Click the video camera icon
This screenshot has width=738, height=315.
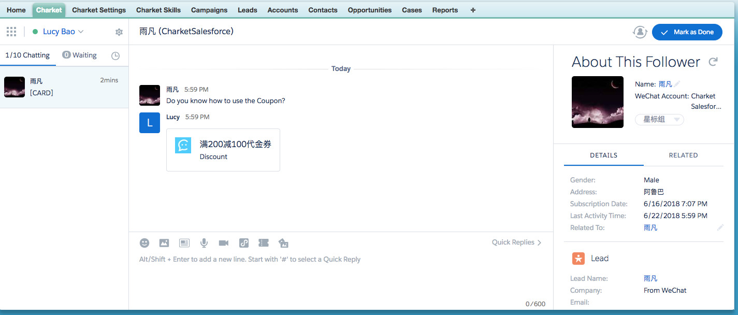click(224, 243)
